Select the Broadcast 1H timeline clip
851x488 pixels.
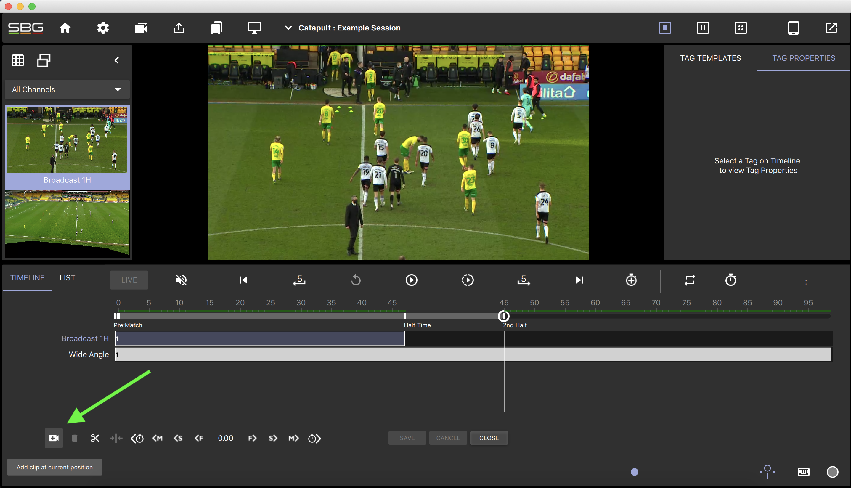click(260, 338)
